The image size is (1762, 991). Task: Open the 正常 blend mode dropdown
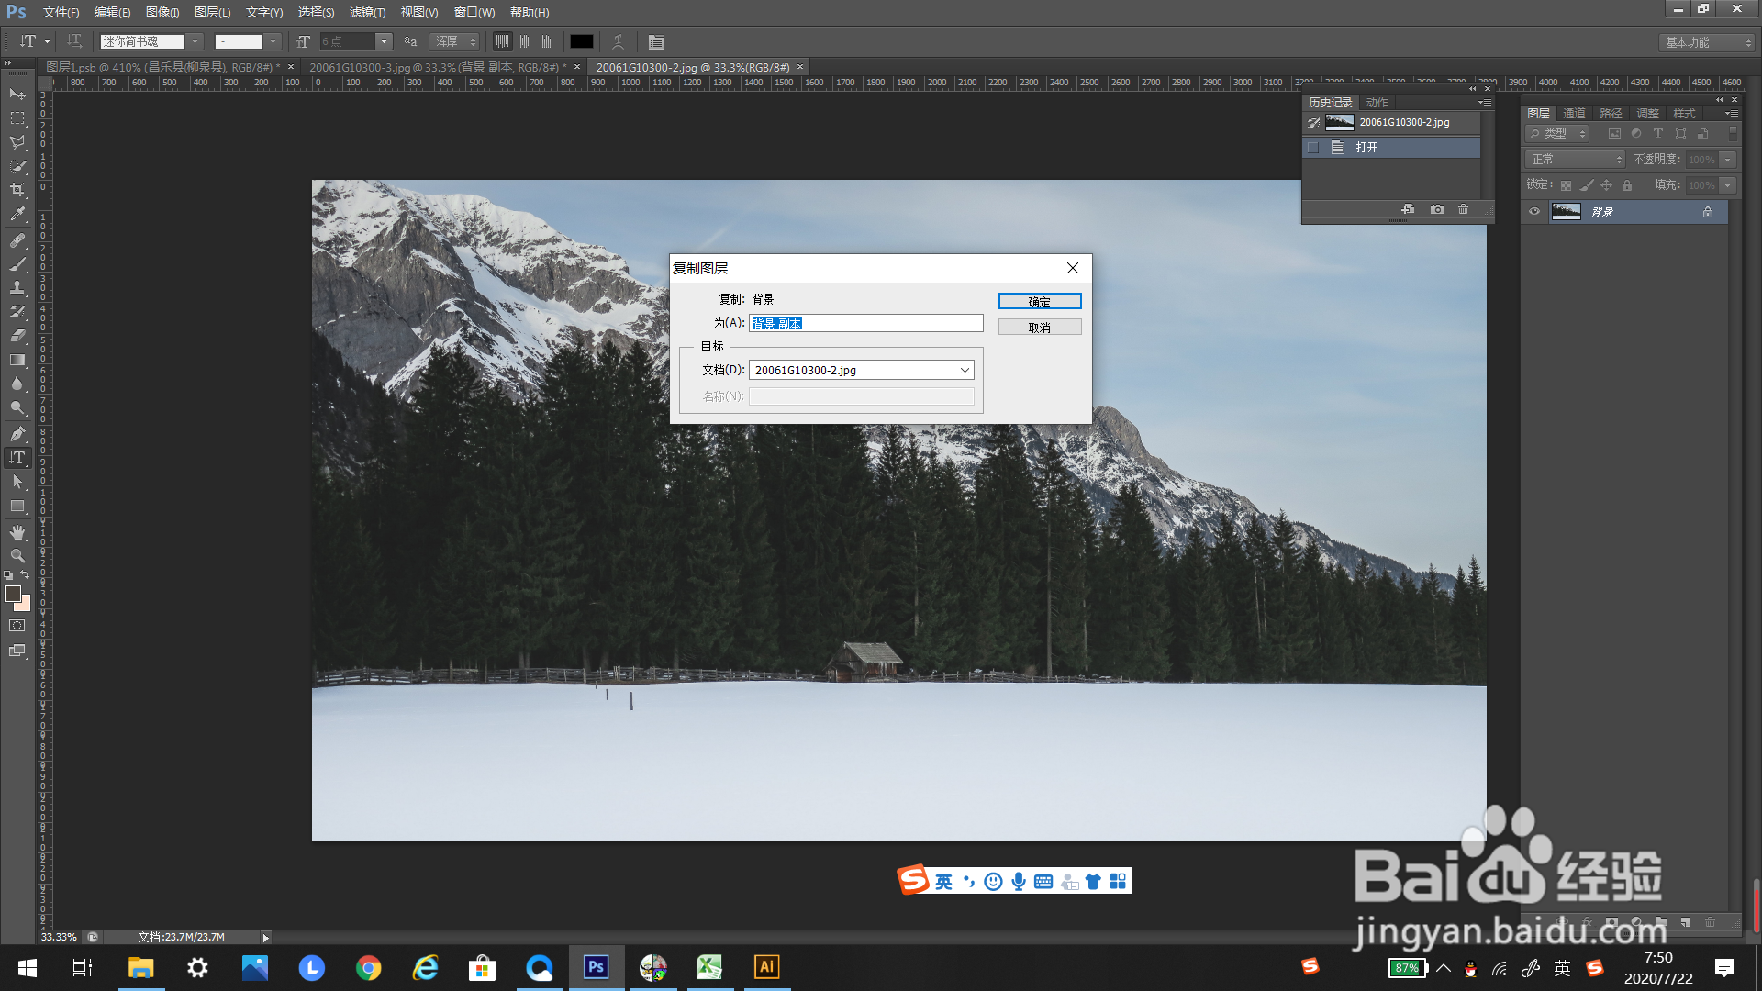tap(1576, 160)
